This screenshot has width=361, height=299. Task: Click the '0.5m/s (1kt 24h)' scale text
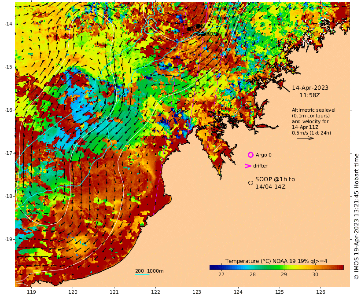[312, 133]
